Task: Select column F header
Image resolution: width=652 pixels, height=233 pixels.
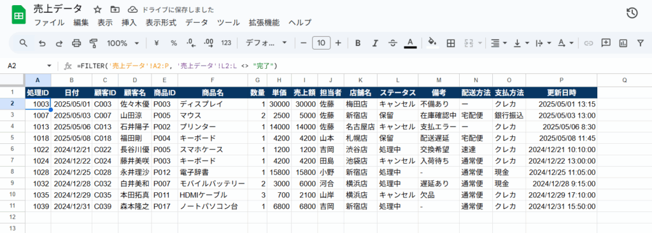Action: click(x=213, y=80)
